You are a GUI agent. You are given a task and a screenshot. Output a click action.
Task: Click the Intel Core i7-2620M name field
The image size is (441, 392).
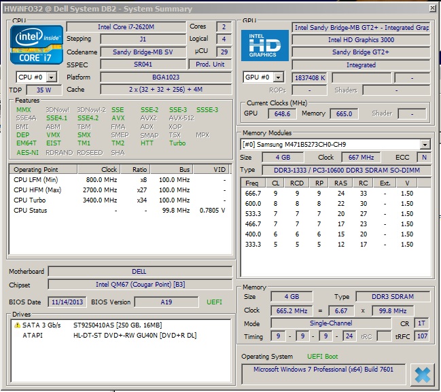pos(126,27)
